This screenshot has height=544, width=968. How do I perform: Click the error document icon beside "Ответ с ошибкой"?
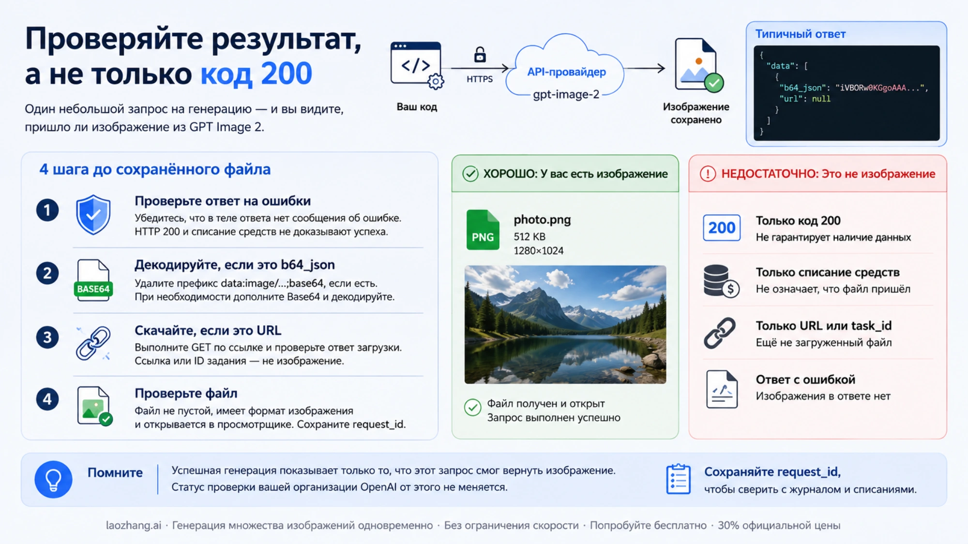[x=722, y=389]
